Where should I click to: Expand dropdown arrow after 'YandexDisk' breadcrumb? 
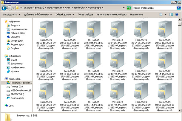pyautogui.click(x=87, y=8)
